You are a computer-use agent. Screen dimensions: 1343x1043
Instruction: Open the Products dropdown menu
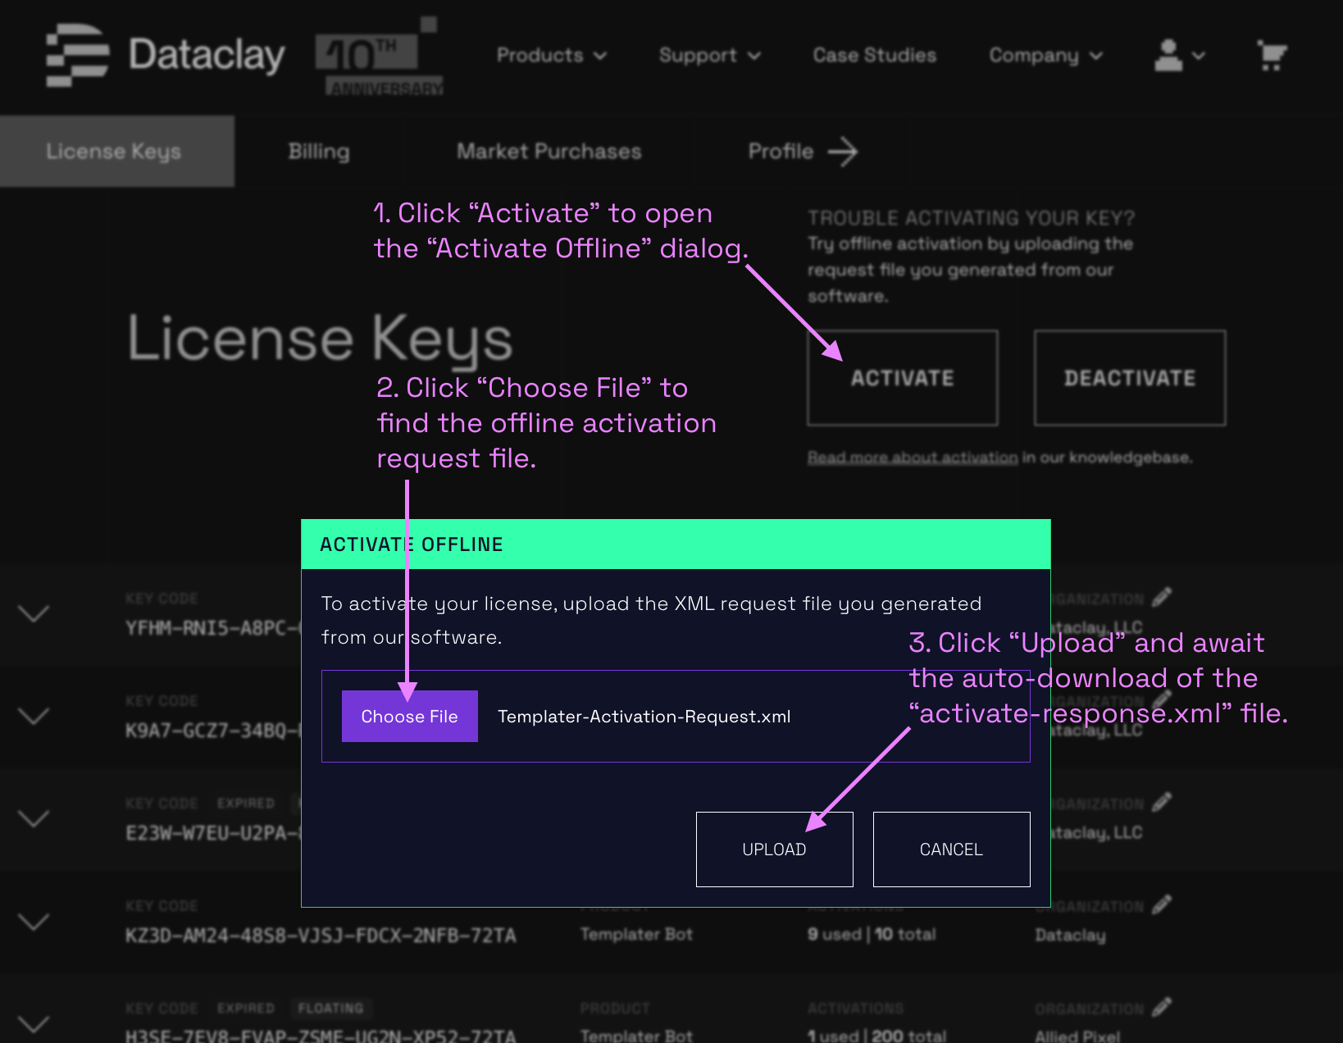click(551, 56)
